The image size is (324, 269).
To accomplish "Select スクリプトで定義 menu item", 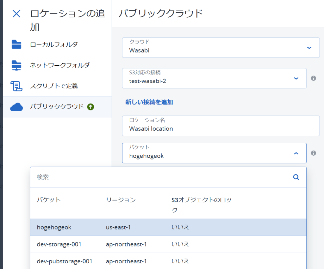I will pos(57,86).
